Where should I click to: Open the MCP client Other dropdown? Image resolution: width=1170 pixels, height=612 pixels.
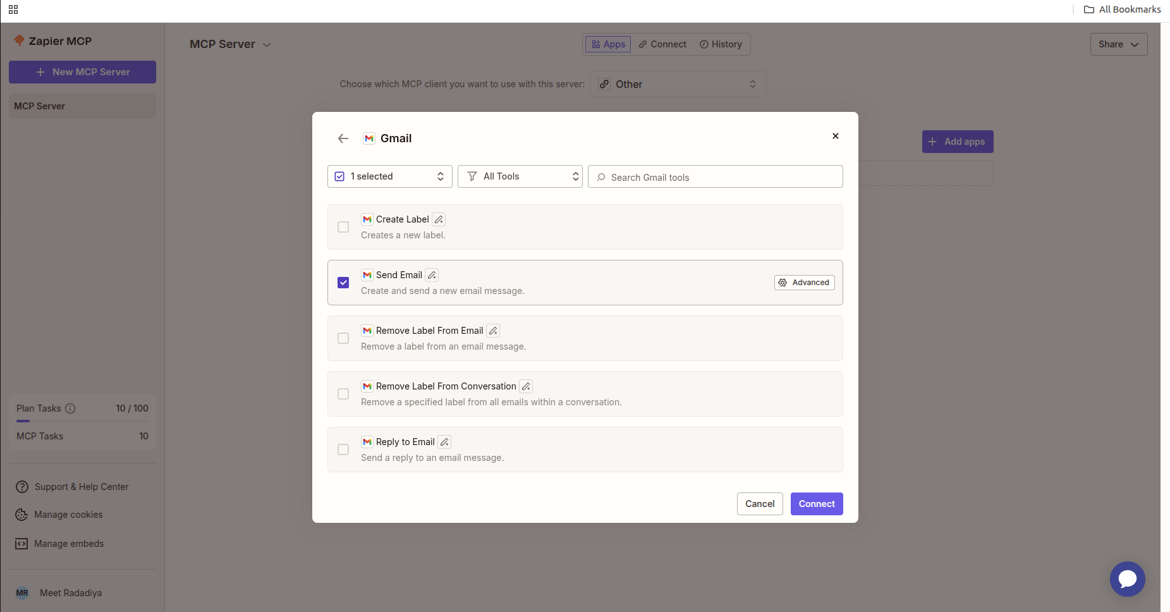click(678, 84)
